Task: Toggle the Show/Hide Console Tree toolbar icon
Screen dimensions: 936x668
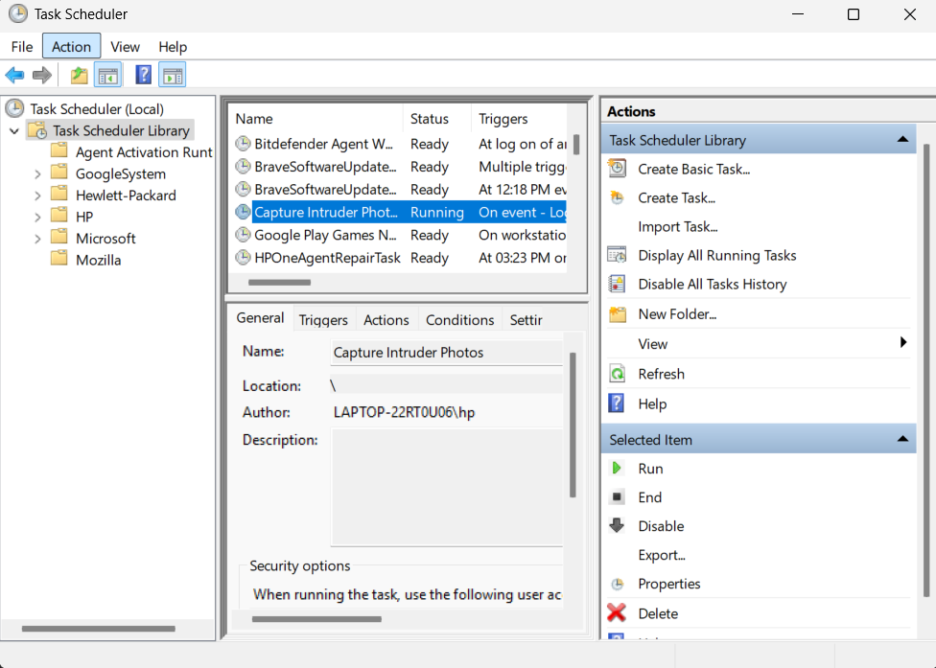Action: tap(107, 75)
